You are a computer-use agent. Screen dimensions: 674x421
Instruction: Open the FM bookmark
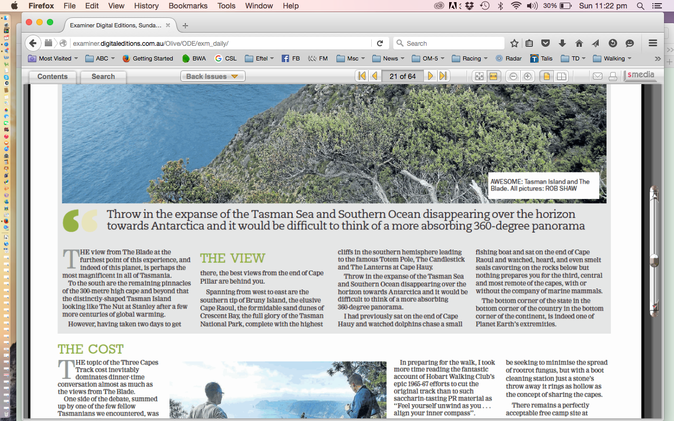318,58
